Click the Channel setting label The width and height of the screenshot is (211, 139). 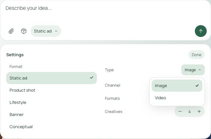pyautogui.click(x=112, y=85)
